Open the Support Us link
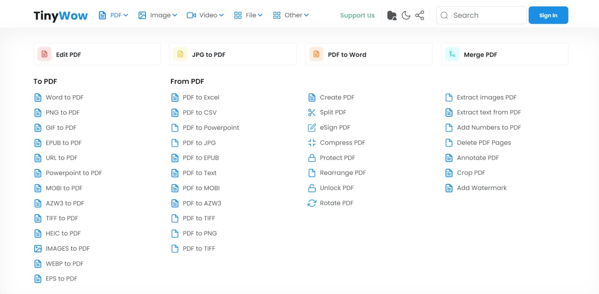599x294 pixels. click(x=357, y=15)
